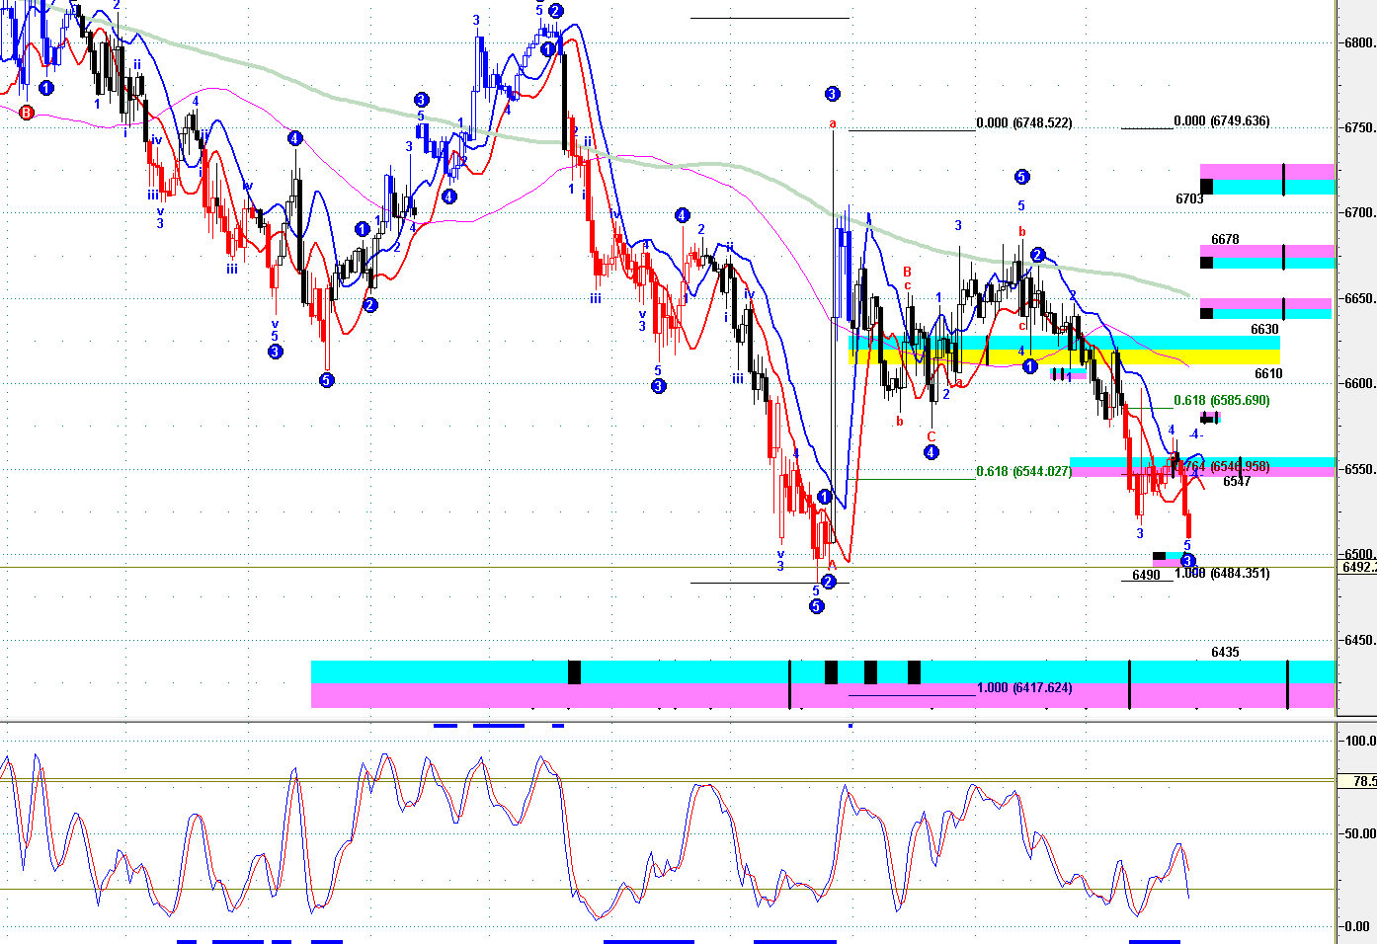Click the 6435 price level label
This screenshot has width=1377, height=944.
pos(1225,653)
